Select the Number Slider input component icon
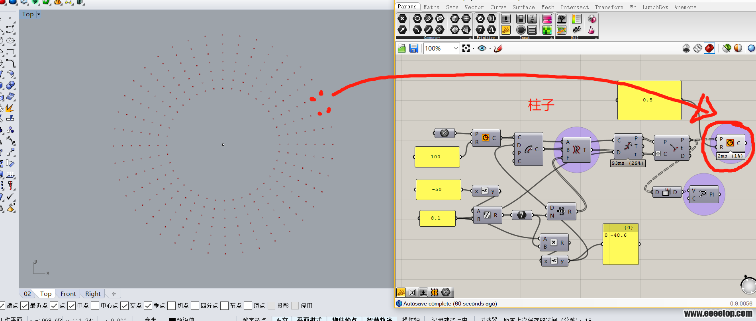Viewport: 756px width, 321px height. (x=505, y=19)
